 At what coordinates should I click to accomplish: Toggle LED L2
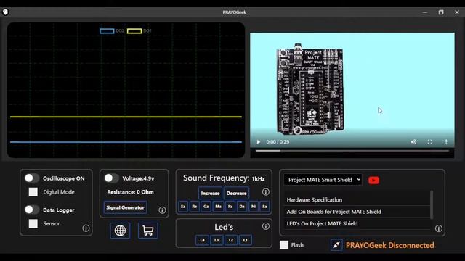[231, 240]
